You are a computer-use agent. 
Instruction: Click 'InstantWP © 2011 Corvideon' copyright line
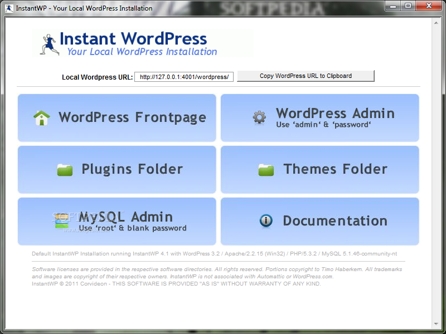coord(176,284)
